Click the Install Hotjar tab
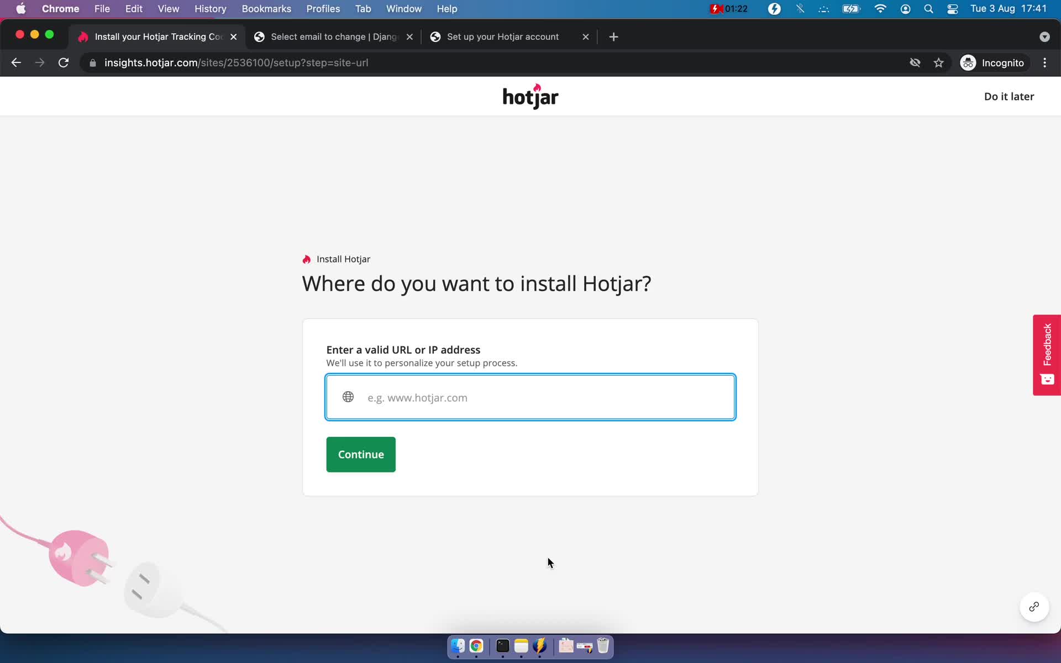This screenshot has width=1061, height=663. [x=157, y=36]
